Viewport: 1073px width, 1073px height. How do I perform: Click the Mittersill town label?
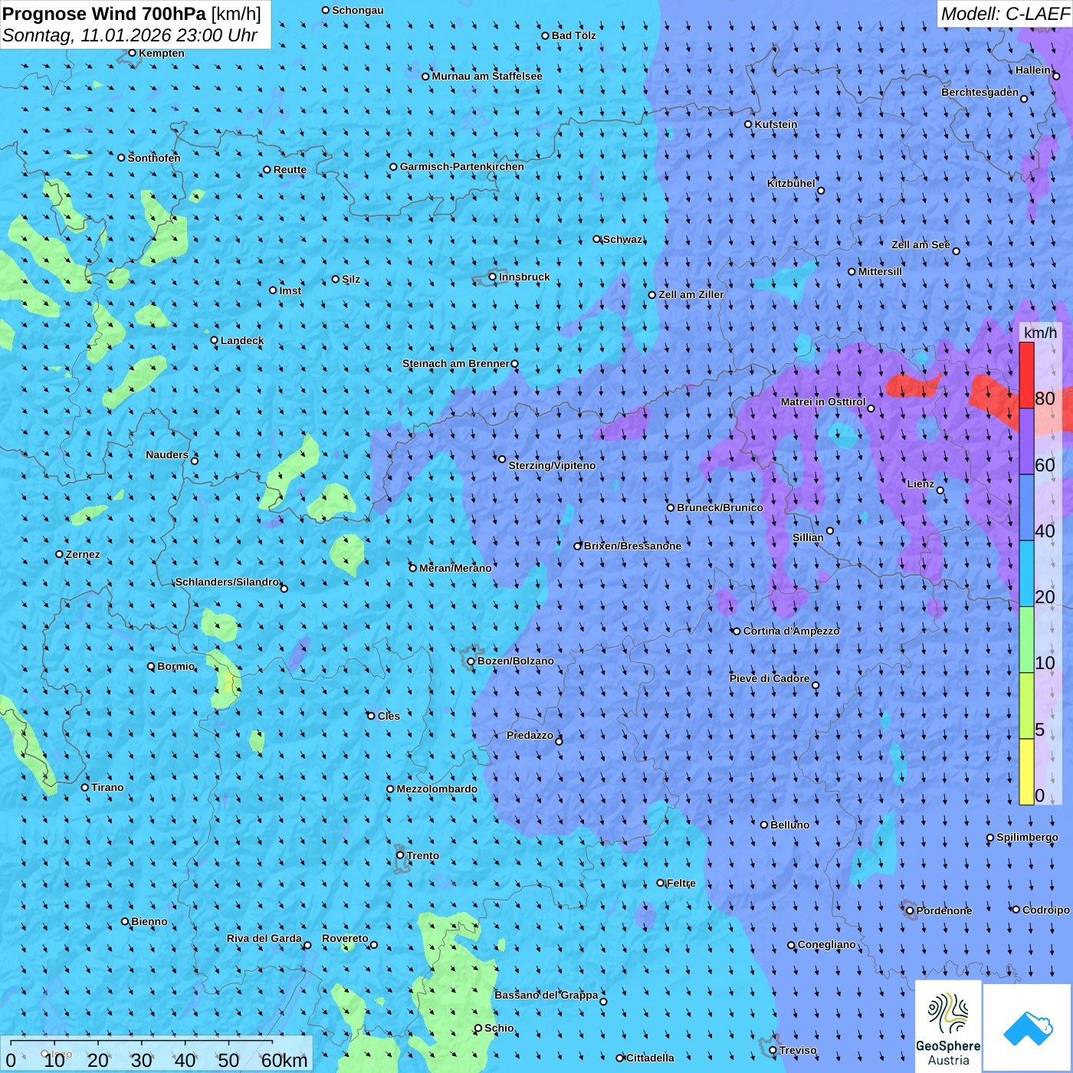point(880,271)
